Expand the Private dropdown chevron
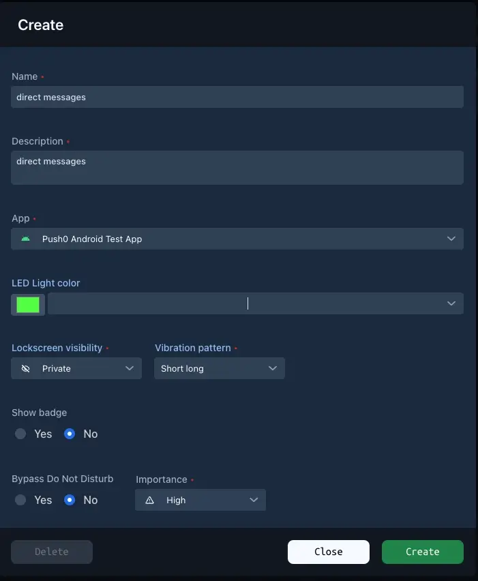 pos(130,368)
